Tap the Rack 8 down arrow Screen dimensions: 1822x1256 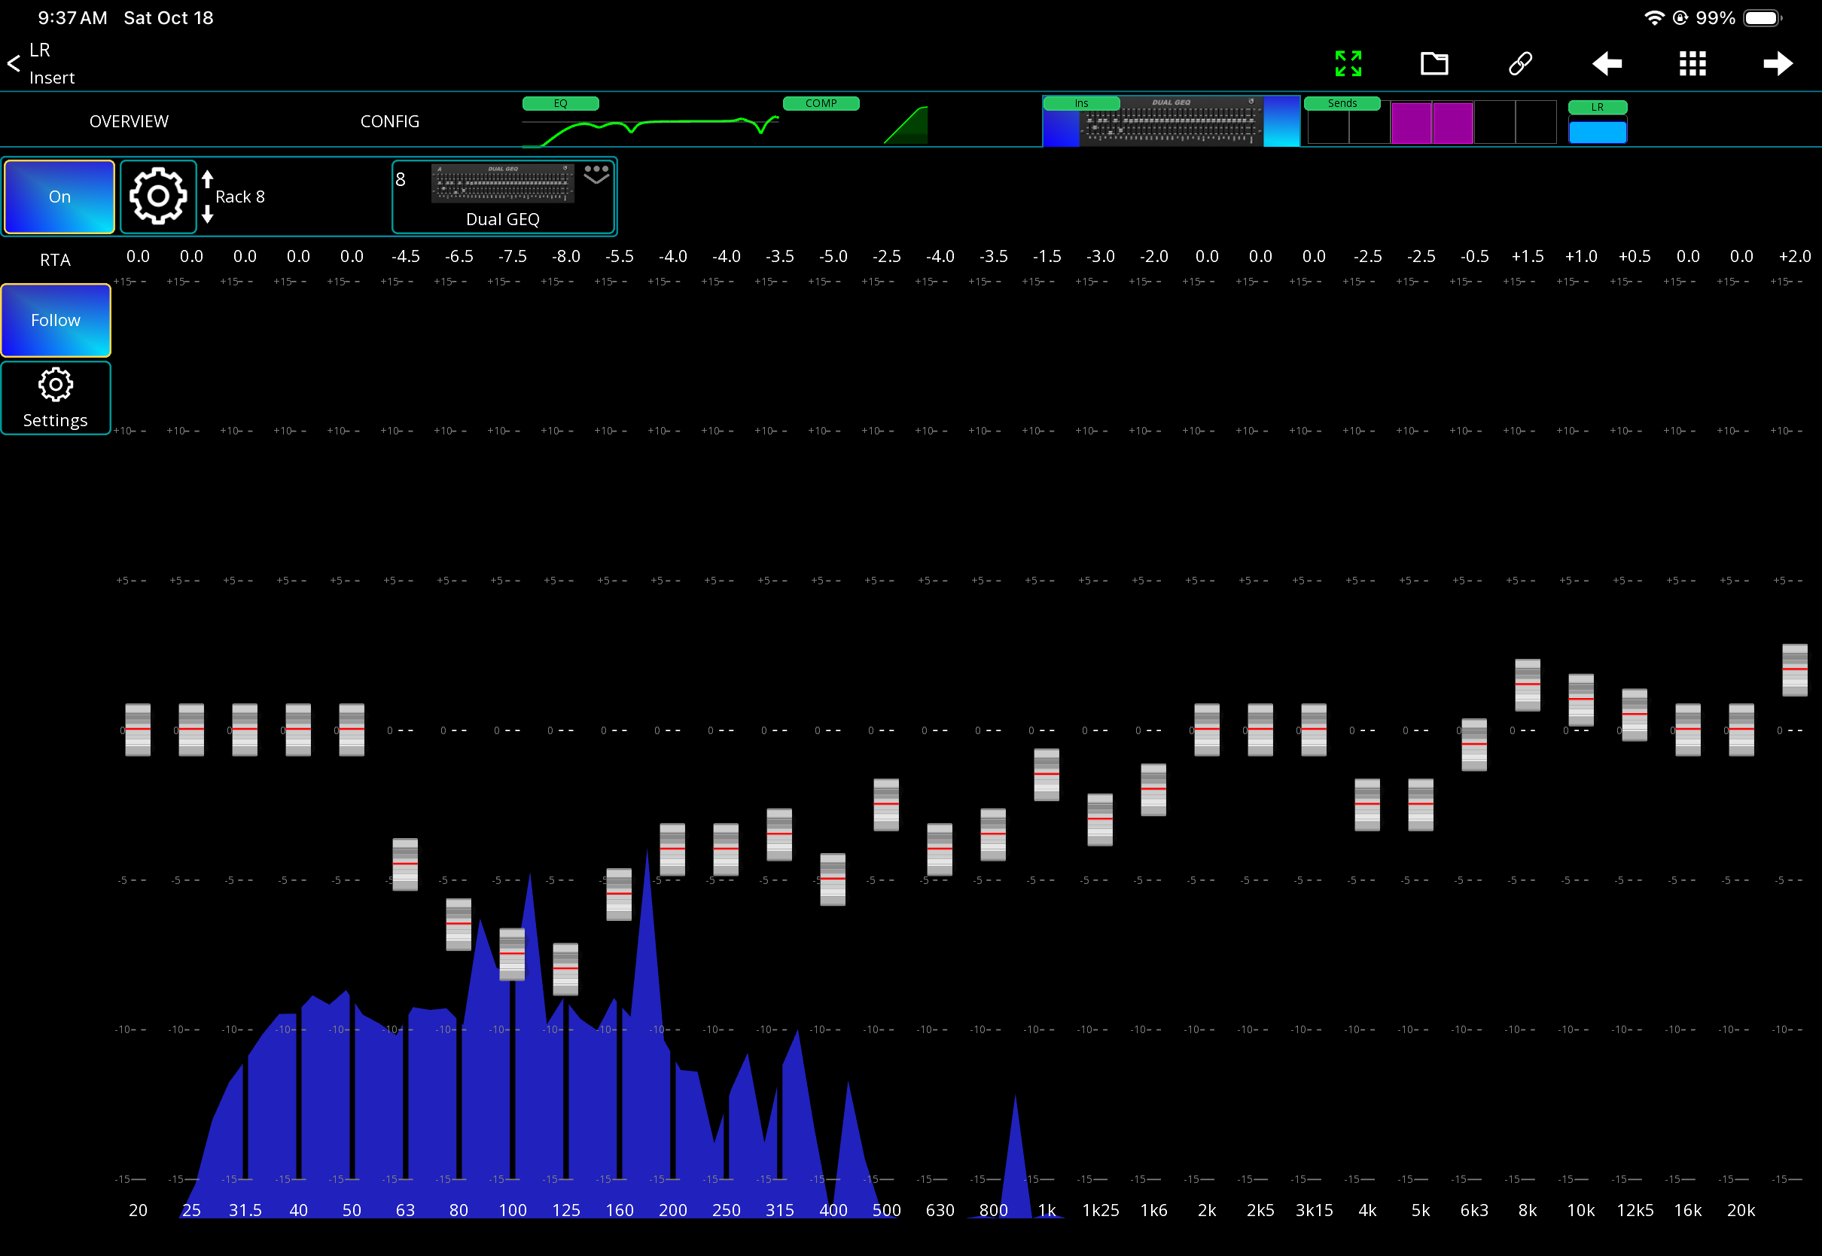207,214
